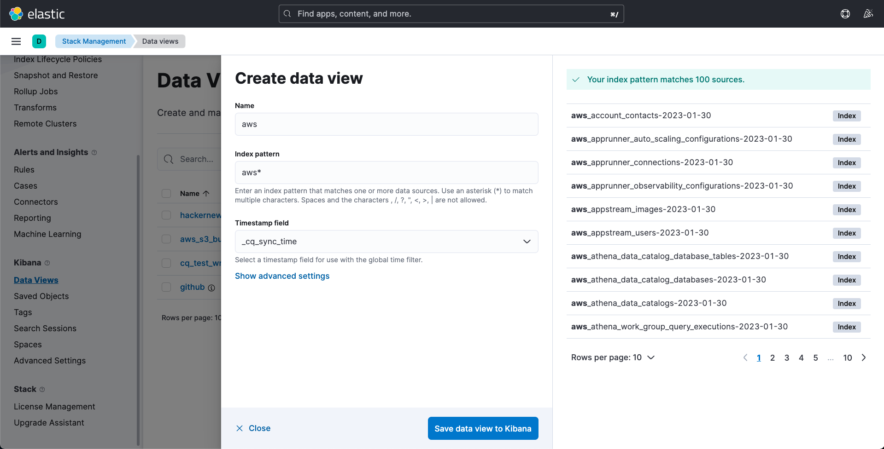This screenshot has width=884, height=449.
Task: Click the Name input field
Action: [x=386, y=124]
